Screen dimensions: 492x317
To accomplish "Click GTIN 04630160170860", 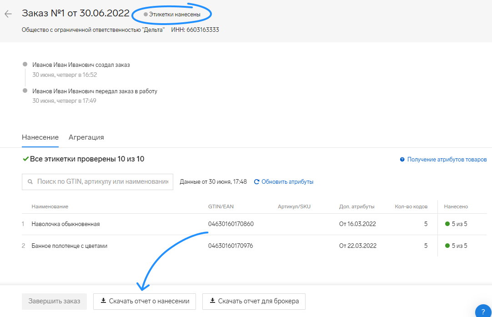I will (231, 224).
